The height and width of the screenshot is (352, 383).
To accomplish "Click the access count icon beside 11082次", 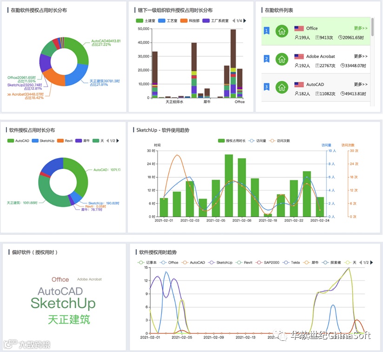I will pyautogui.click(x=317, y=93).
